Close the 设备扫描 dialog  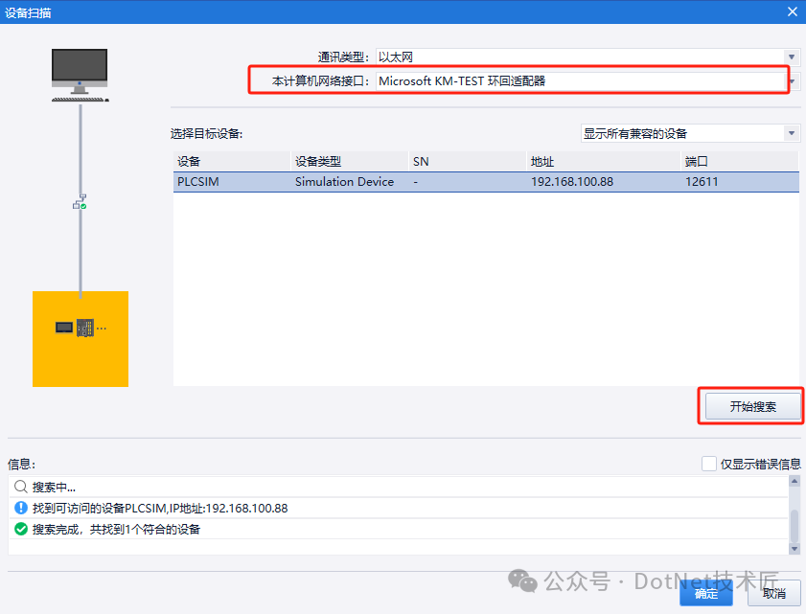point(793,11)
